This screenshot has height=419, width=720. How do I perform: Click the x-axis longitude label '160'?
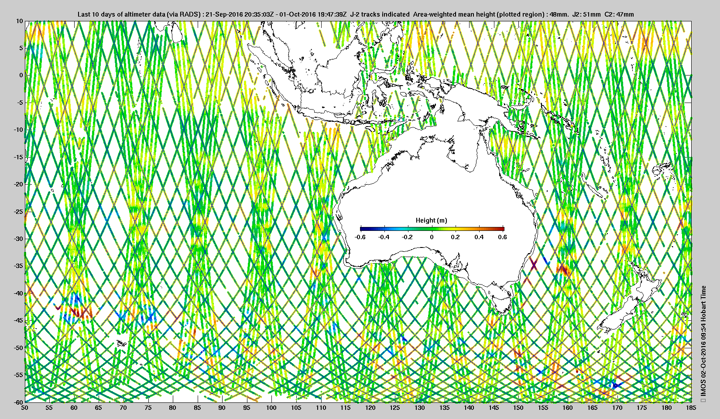[x=568, y=408]
